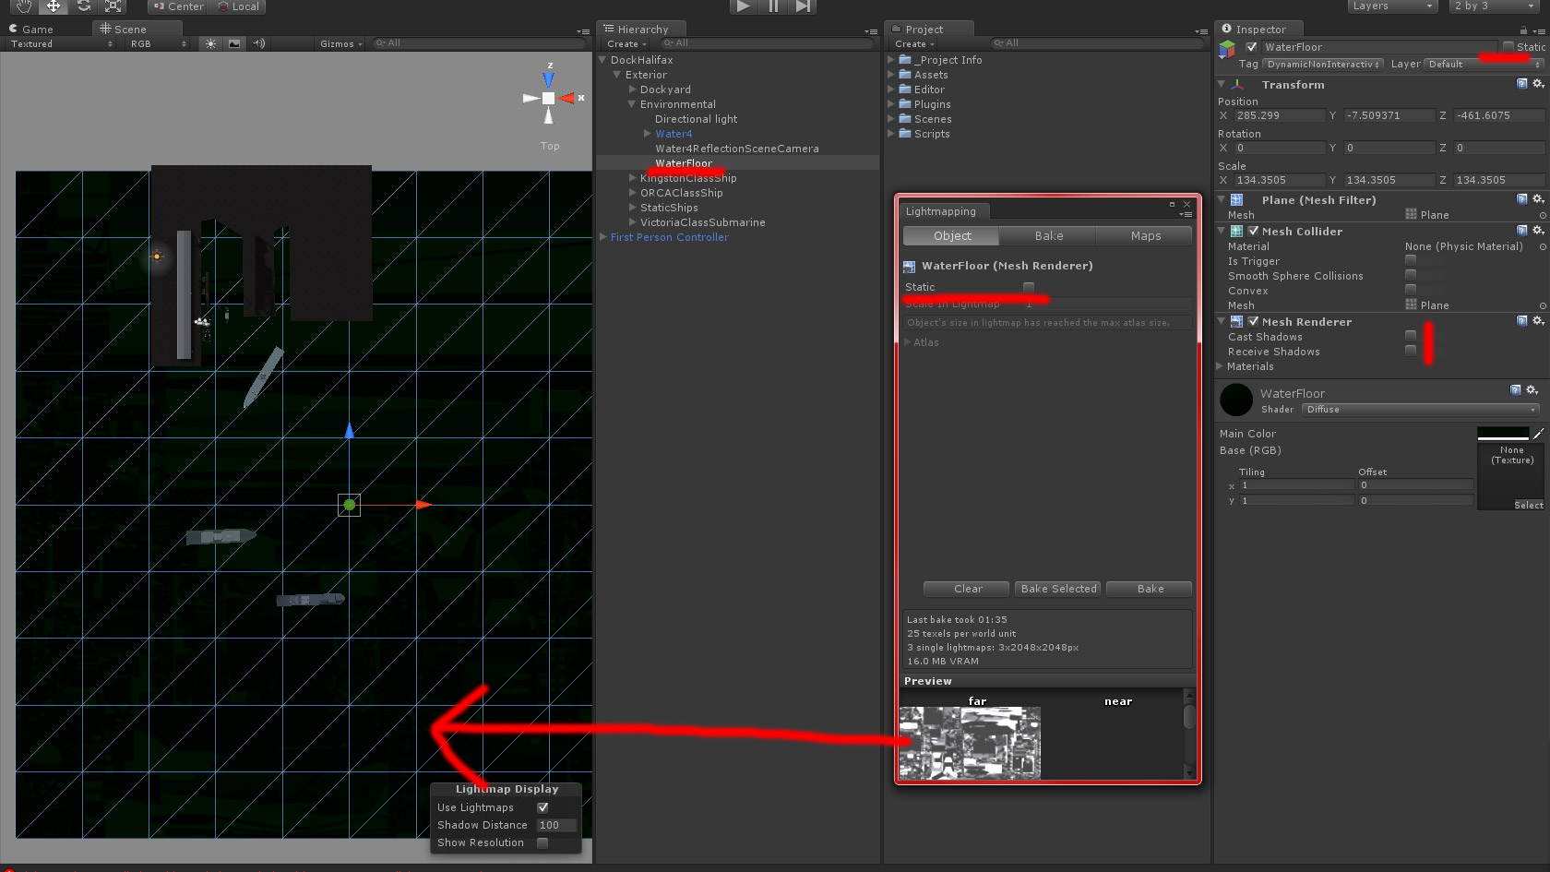Toggle scene audio with the speaker icon
The width and height of the screenshot is (1550, 872).
pos(257,43)
